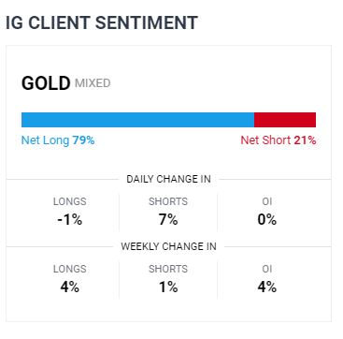Image resolution: width=343 pixels, height=339 pixels.
Task: Select daily LONGS -1% value
Action: click(x=70, y=220)
